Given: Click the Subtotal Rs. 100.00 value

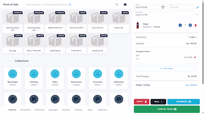Looking at the screenshot, I should [x=191, y=44].
